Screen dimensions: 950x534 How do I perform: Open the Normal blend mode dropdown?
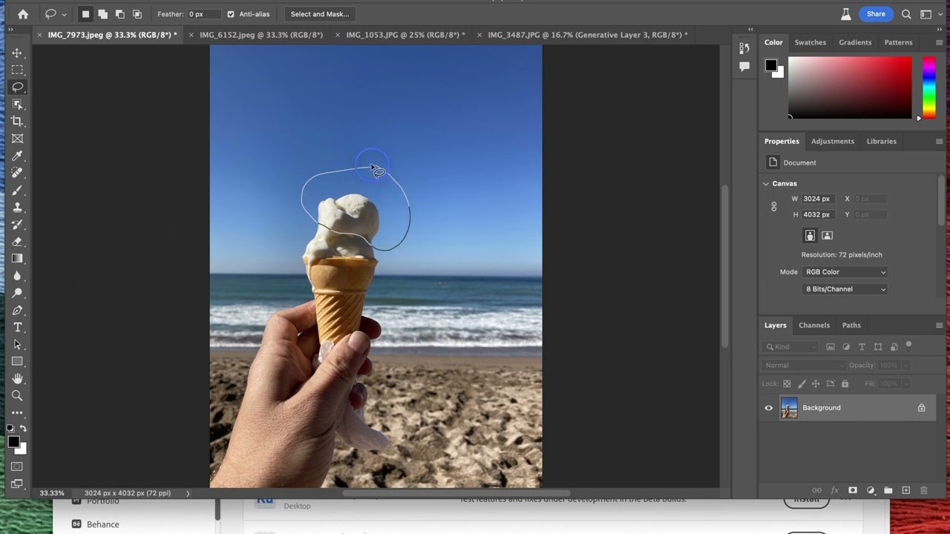coord(803,365)
